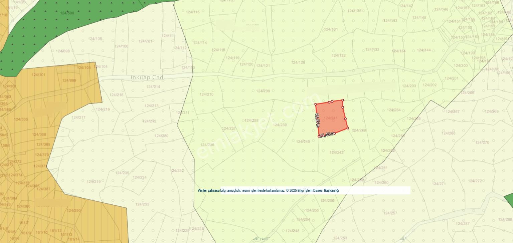This screenshot has height=243, width=513.
Task: Click the 21,45m edge measurement label
Action: click(x=327, y=134)
